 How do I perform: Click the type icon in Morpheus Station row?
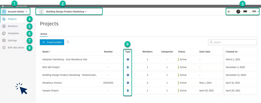[128, 83]
